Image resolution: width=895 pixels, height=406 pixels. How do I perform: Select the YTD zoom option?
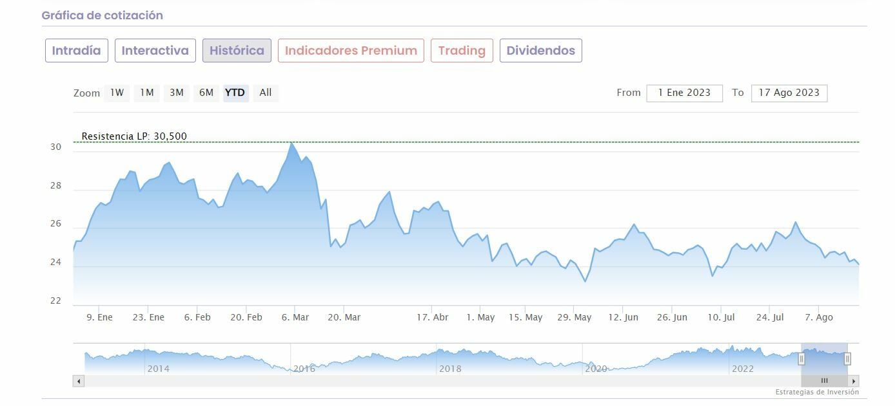coord(235,93)
